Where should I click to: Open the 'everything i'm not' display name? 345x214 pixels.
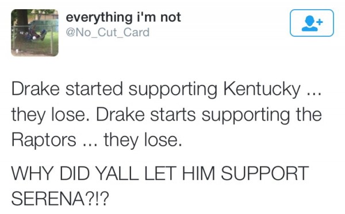pos(123,18)
